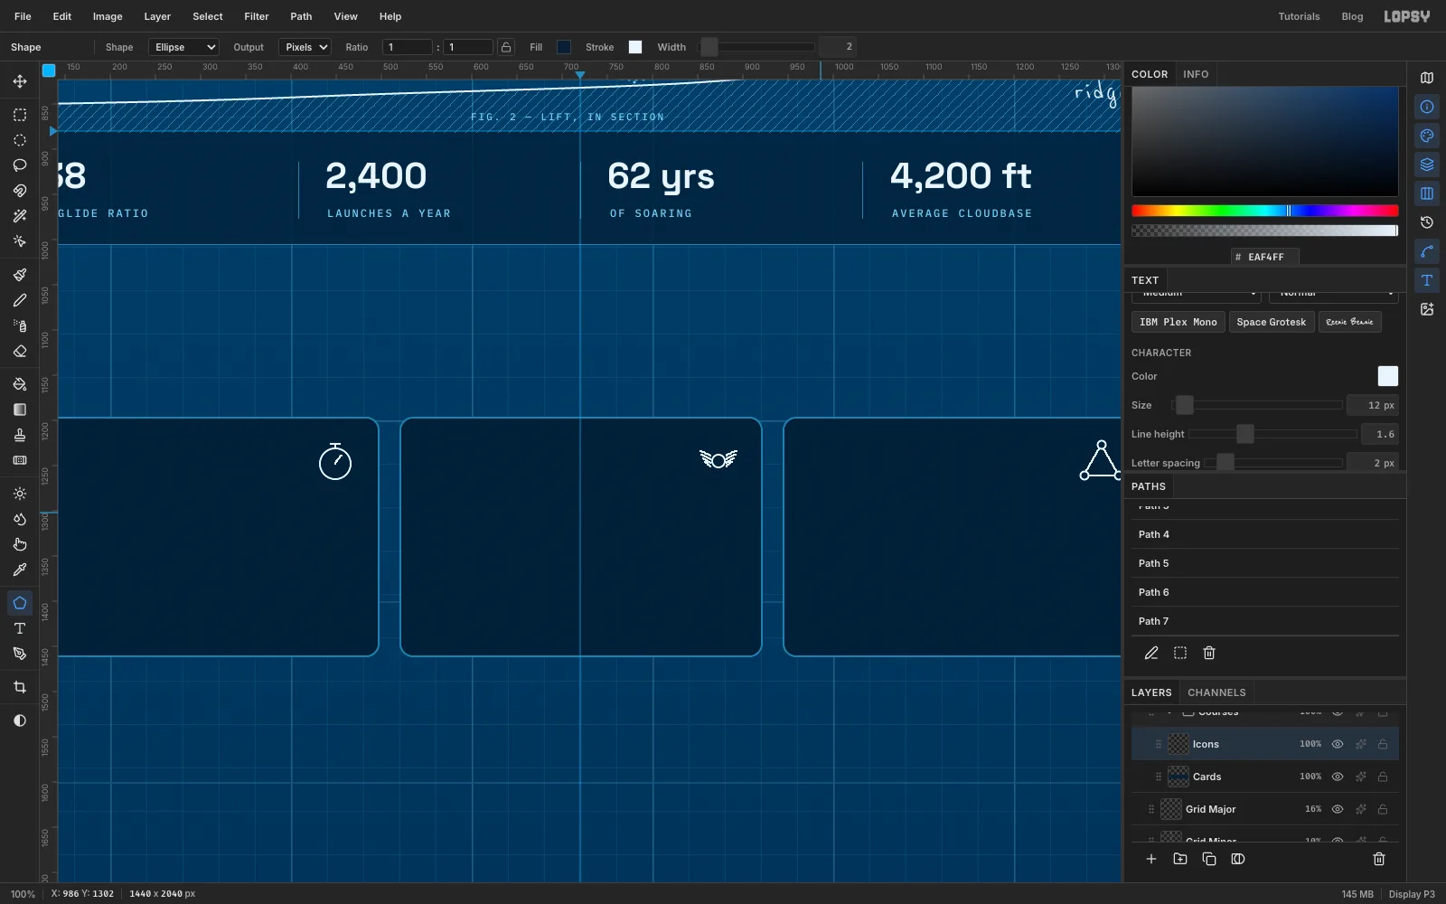Select the Eyedropper tool

(20, 570)
